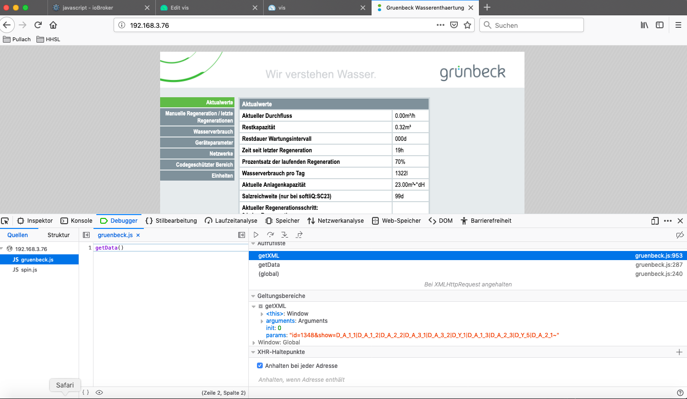This screenshot has width=687, height=399.
Task: Uncheck 'Anhalten bei jeder Adresse'
Action: [x=260, y=365]
